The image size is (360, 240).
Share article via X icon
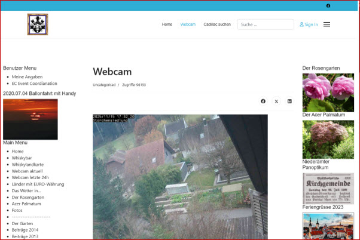coord(276,101)
